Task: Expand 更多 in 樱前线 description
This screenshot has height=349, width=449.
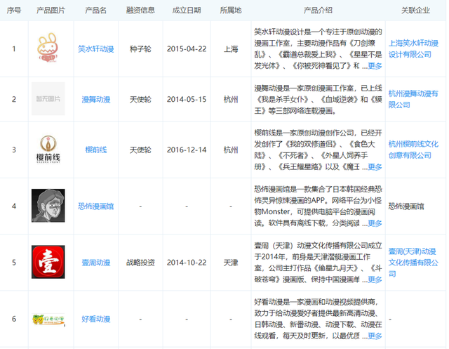Action: (x=375, y=167)
